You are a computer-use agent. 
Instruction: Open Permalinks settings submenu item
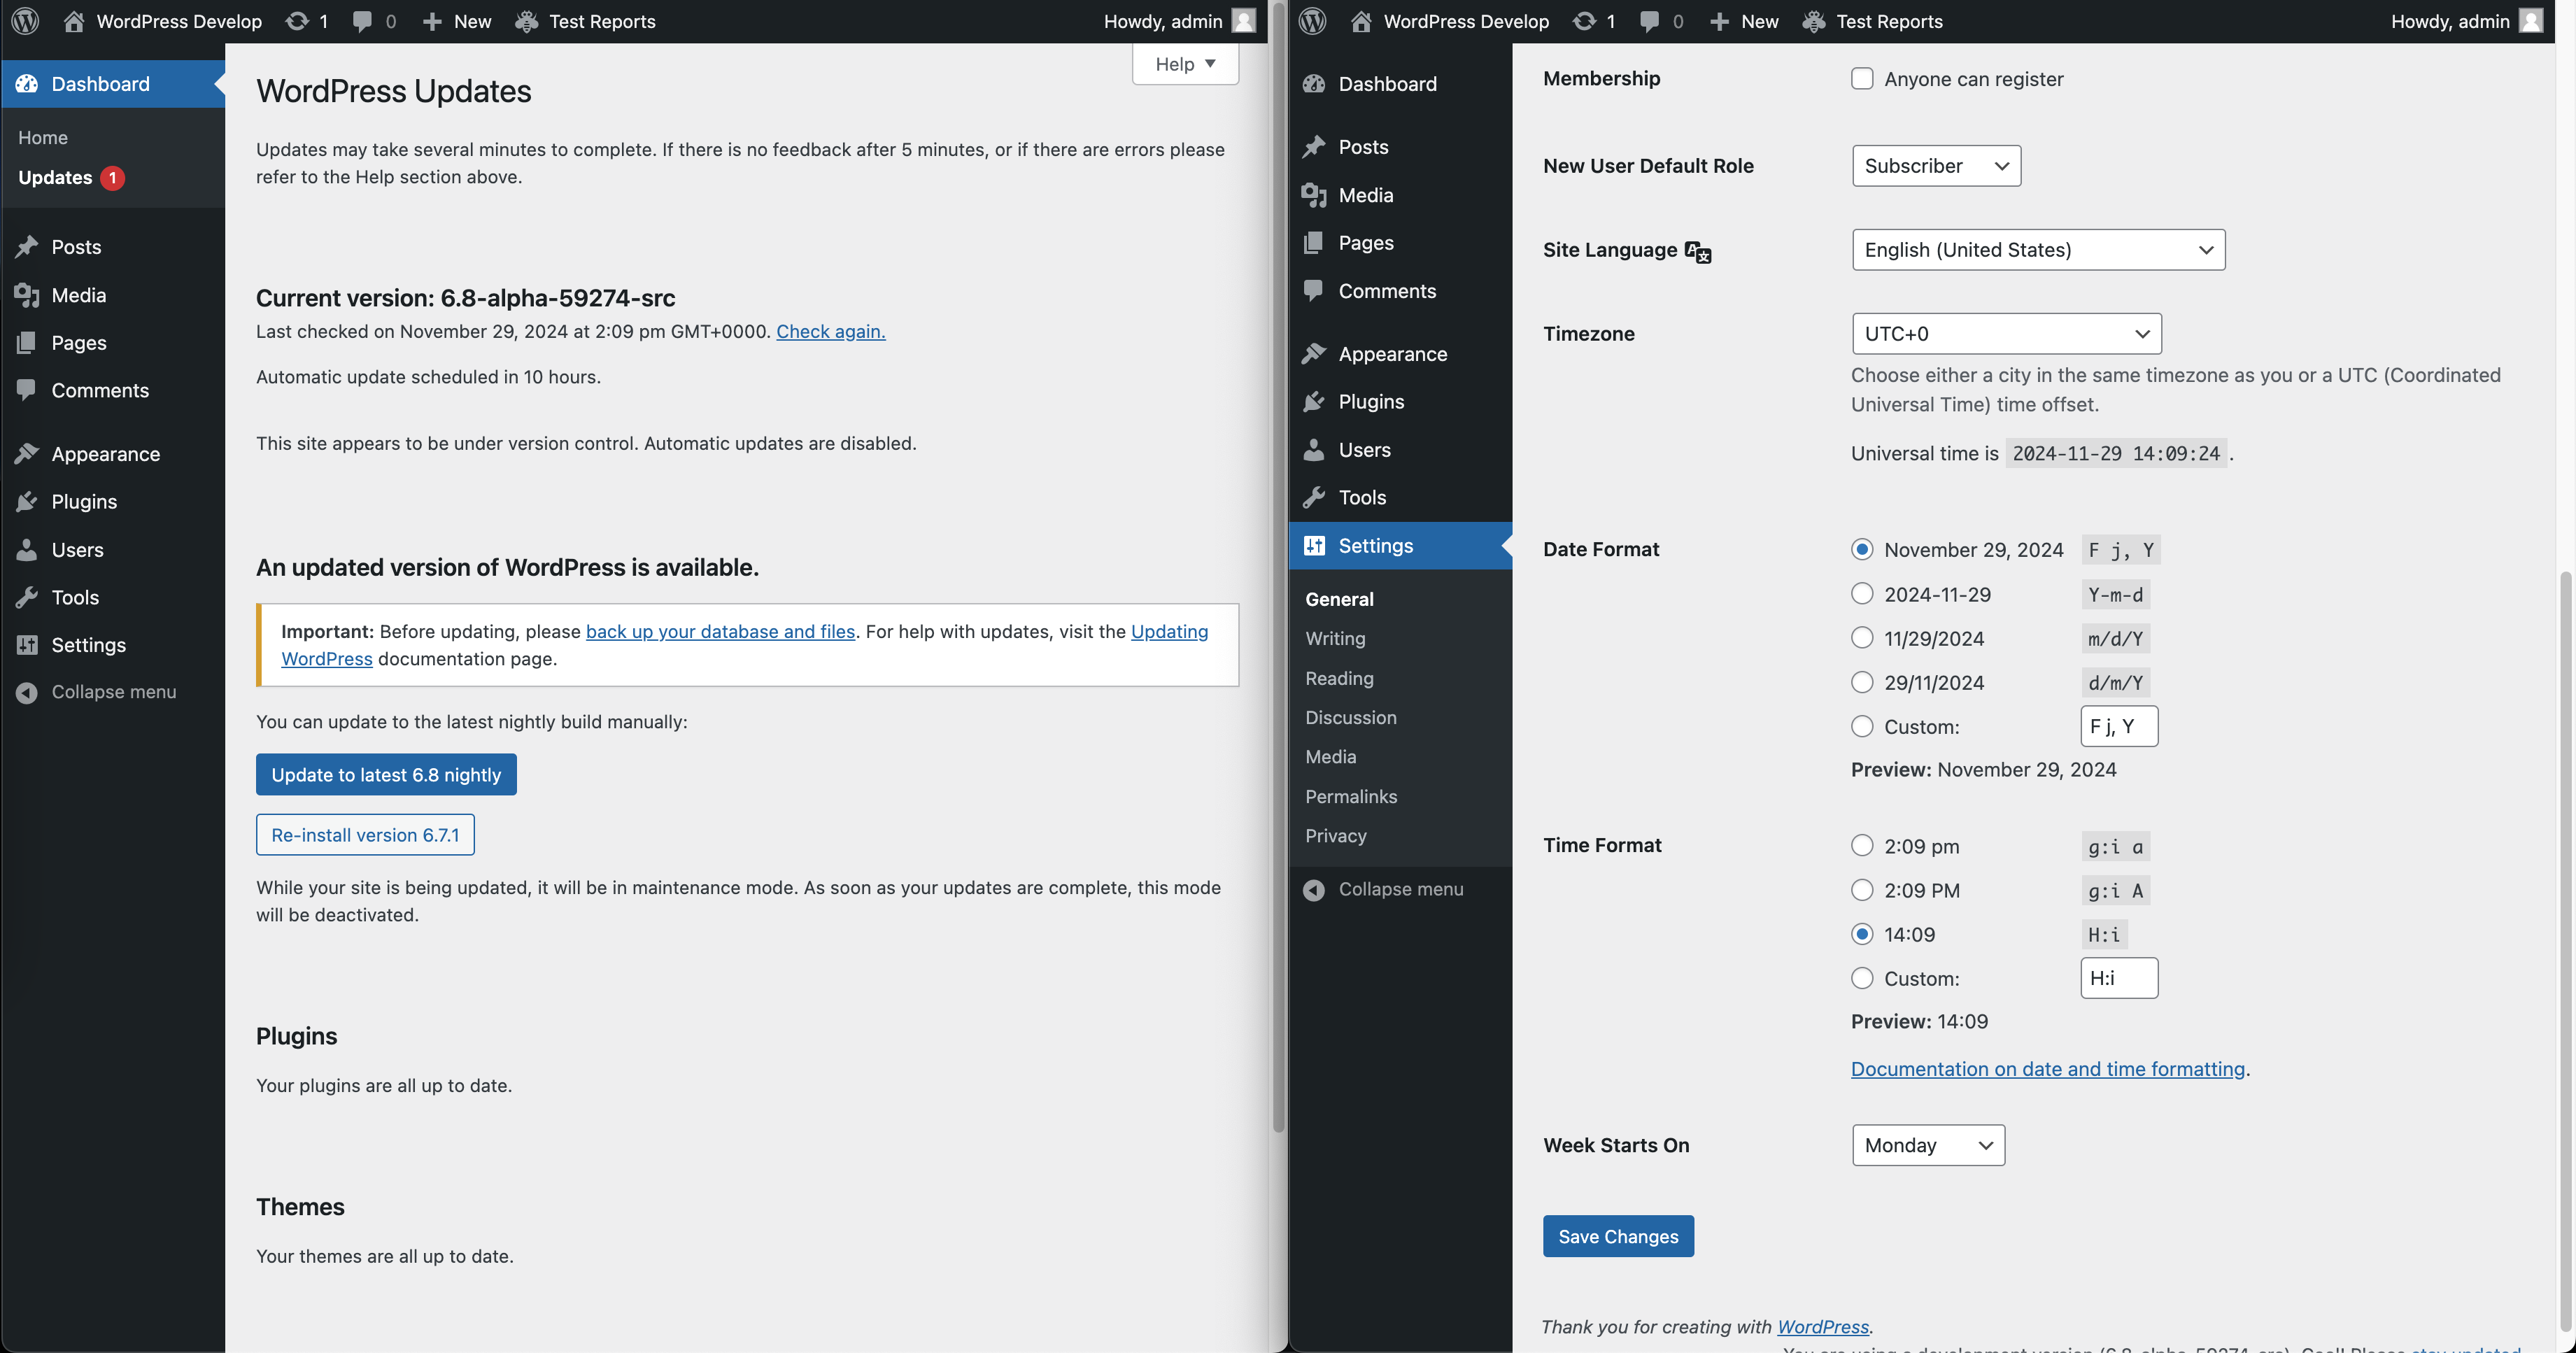click(1351, 796)
